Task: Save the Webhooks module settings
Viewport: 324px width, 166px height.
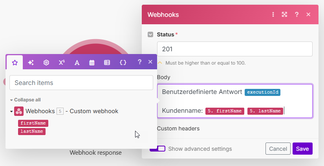Action: point(302,149)
